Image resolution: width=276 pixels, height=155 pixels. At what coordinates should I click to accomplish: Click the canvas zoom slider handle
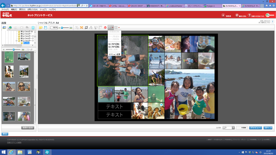62,28
